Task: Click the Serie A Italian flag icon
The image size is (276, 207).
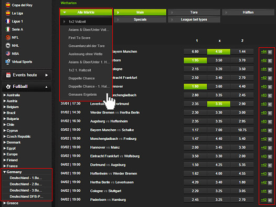Action: click(8, 29)
